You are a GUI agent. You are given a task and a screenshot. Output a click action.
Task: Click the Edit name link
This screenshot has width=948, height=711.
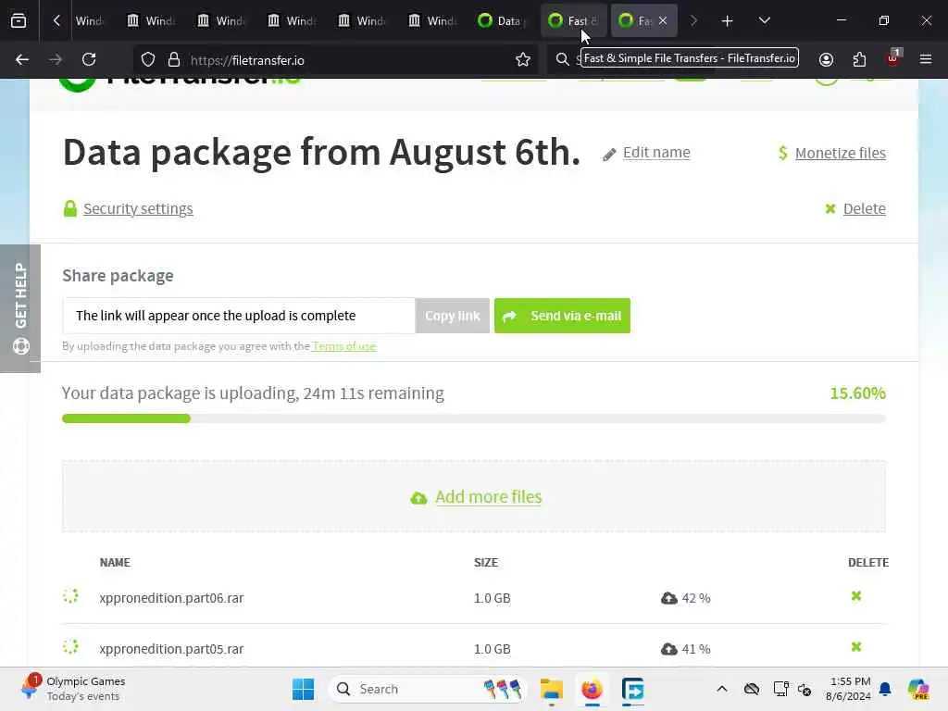(656, 153)
